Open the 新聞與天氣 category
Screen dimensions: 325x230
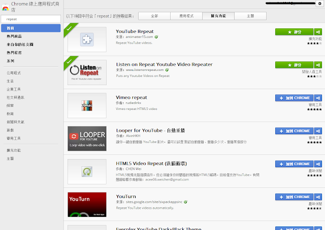(x=15, y=122)
